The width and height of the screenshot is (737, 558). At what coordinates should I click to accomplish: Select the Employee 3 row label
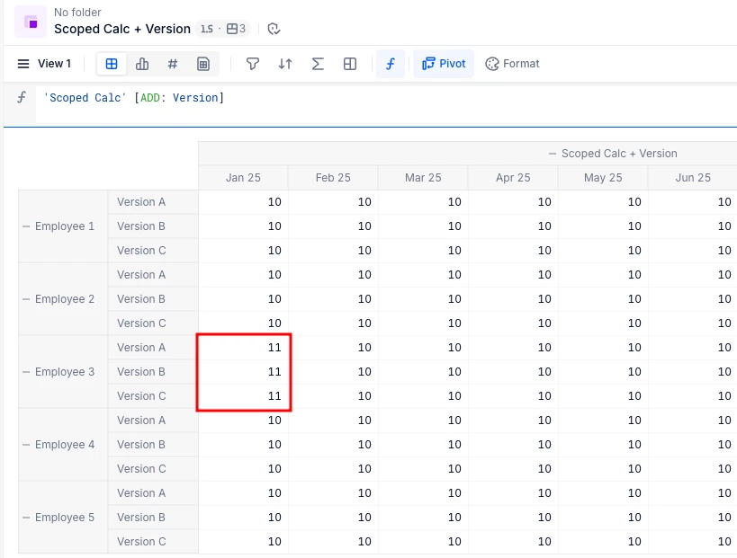[x=65, y=372]
